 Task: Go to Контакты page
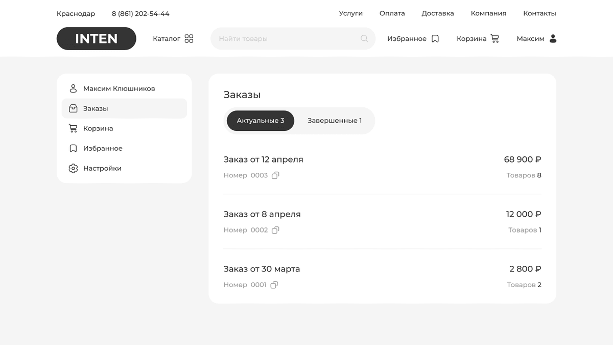click(539, 13)
